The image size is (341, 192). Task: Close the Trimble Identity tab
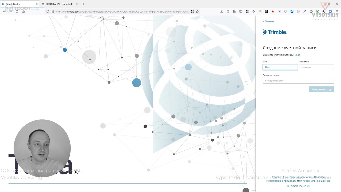pos(37,4)
